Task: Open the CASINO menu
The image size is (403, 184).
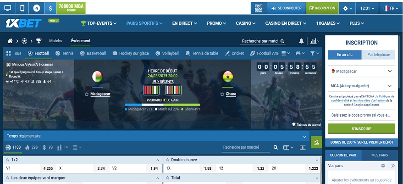Action: (246, 23)
